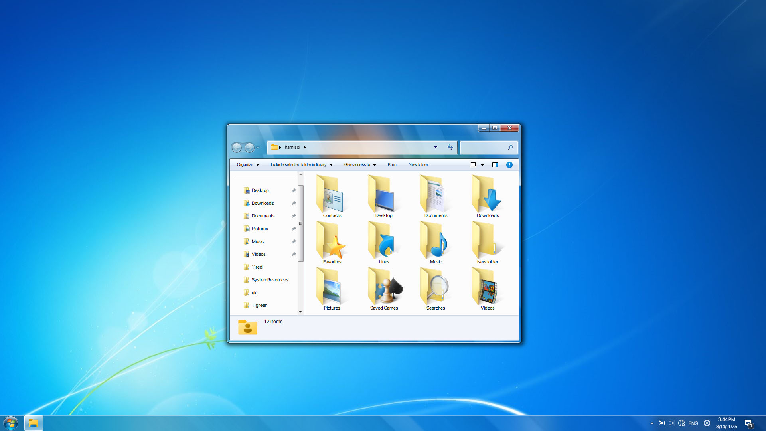This screenshot has width=766, height=431.
Task: Expand the Organize dropdown menu
Action: (248, 164)
